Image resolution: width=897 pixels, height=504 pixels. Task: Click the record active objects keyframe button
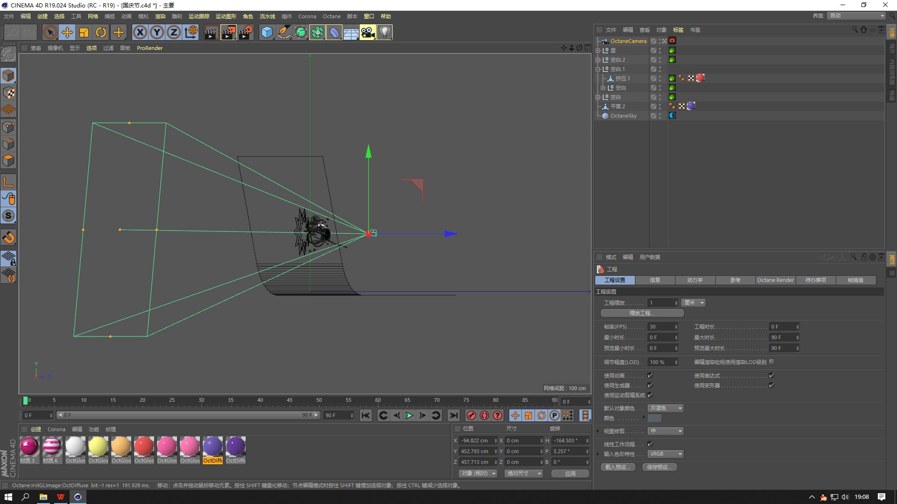(x=471, y=415)
